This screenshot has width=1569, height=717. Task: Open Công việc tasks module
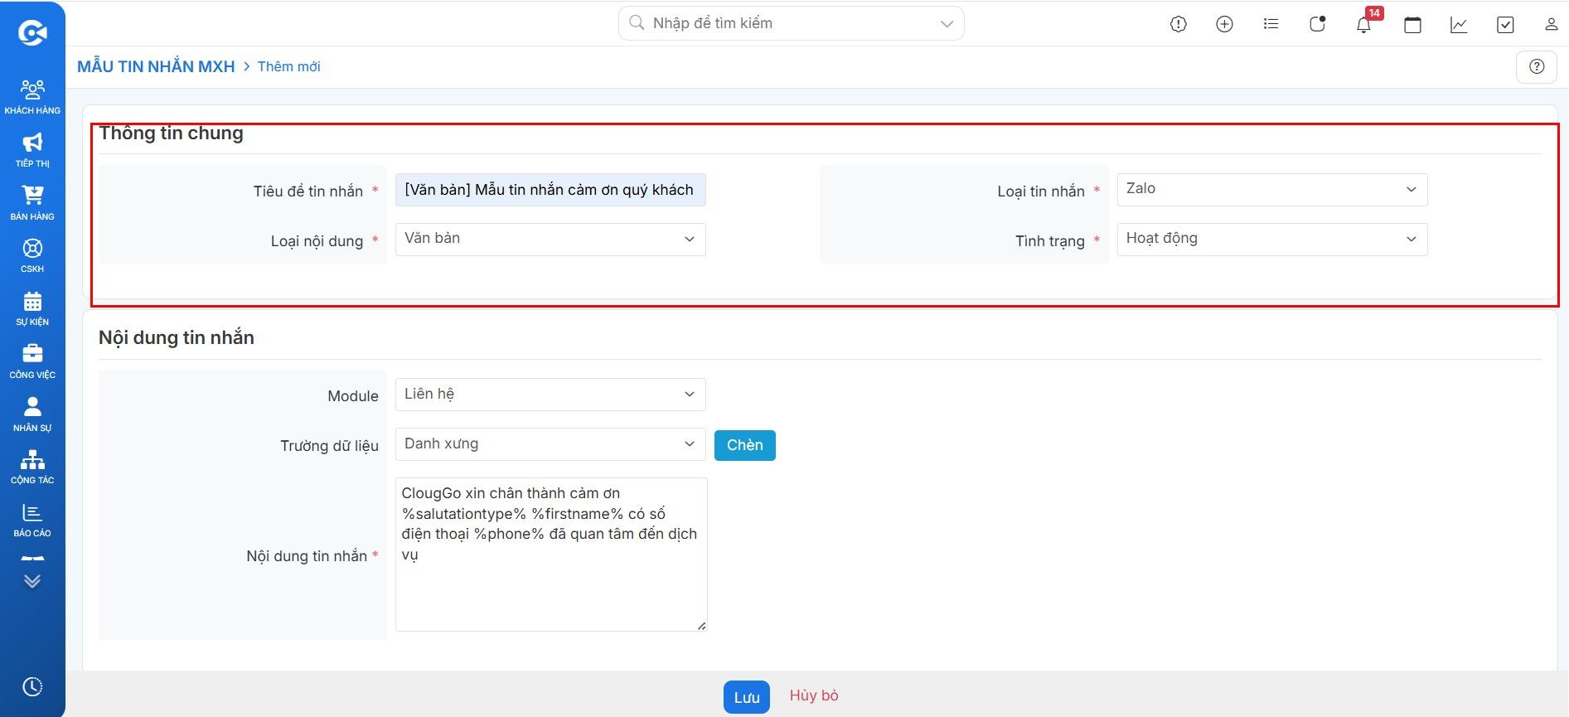pyautogui.click(x=32, y=361)
